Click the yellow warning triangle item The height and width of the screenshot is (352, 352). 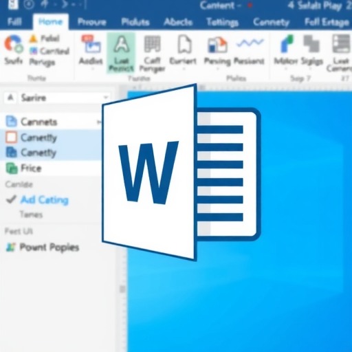coord(33,38)
